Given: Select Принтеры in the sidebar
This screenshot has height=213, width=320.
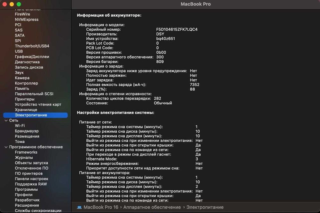Looking at the screenshot, I should (x=25, y=99).
